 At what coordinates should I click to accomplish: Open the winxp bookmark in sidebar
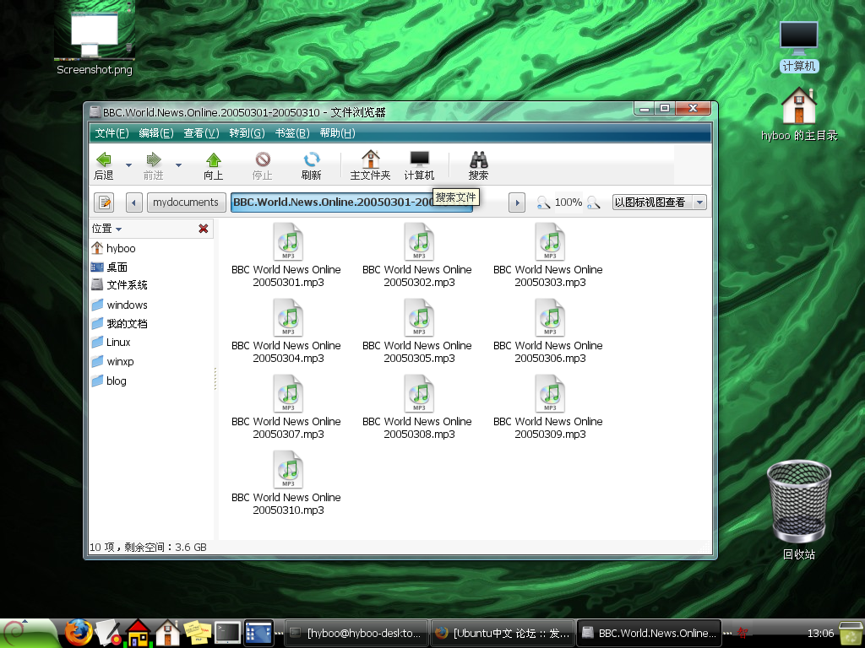pyautogui.click(x=112, y=361)
